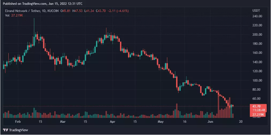Click the O45.81 open value in legend

[65, 11]
